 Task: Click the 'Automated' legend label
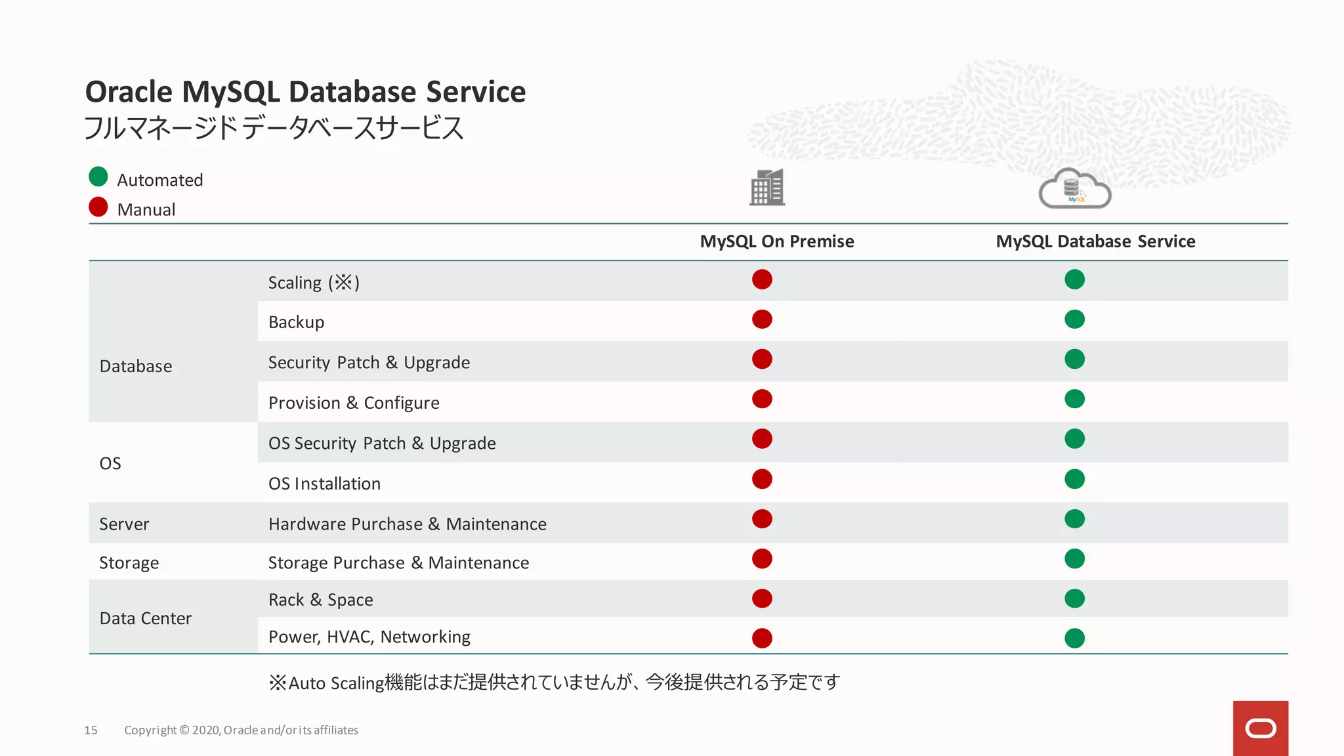(x=160, y=180)
